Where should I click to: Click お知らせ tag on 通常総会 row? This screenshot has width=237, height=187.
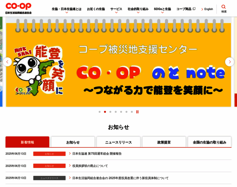[49, 154]
